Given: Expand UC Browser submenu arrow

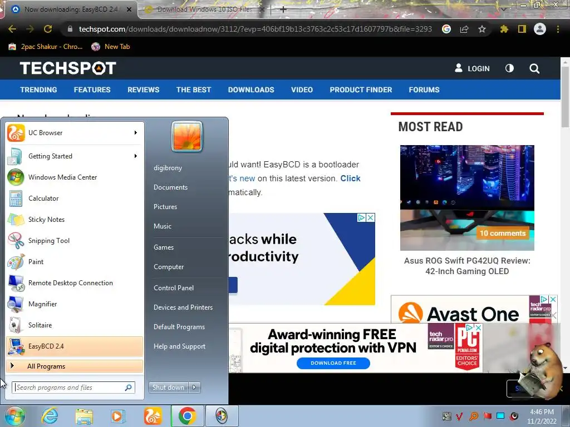Looking at the screenshot, I should click(136, 133).
